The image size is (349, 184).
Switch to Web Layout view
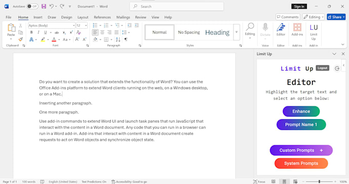click(295, 181)
